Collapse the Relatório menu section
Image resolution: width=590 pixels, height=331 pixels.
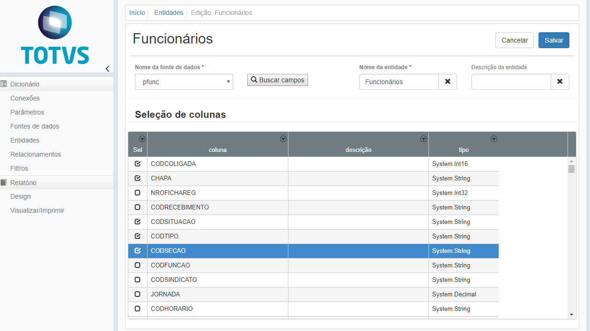coord(23,183)
